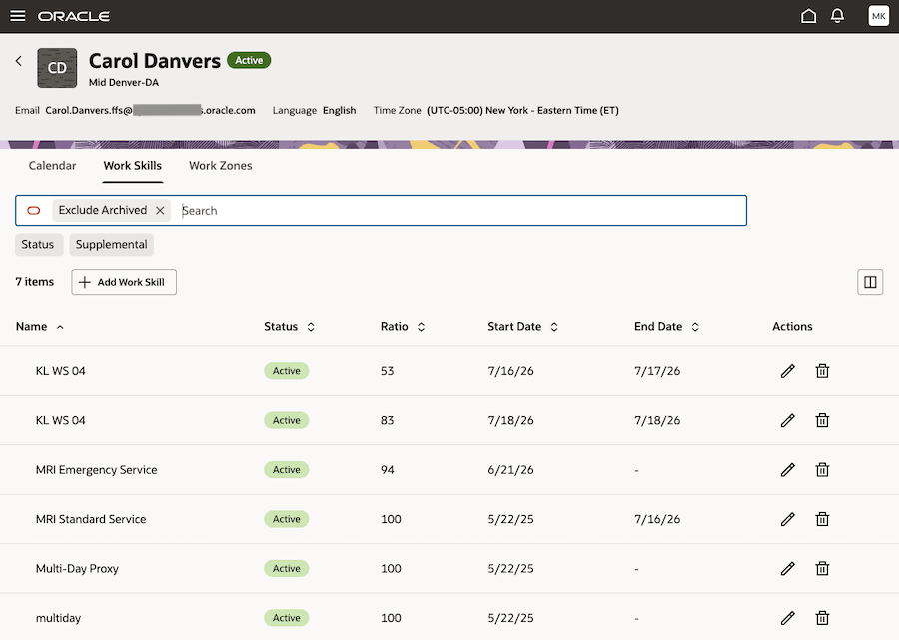Delete Multi-Day Proxy skill
Image resolution: width=899 pixels, height=640 pixels.
click(x=822, y=568)
